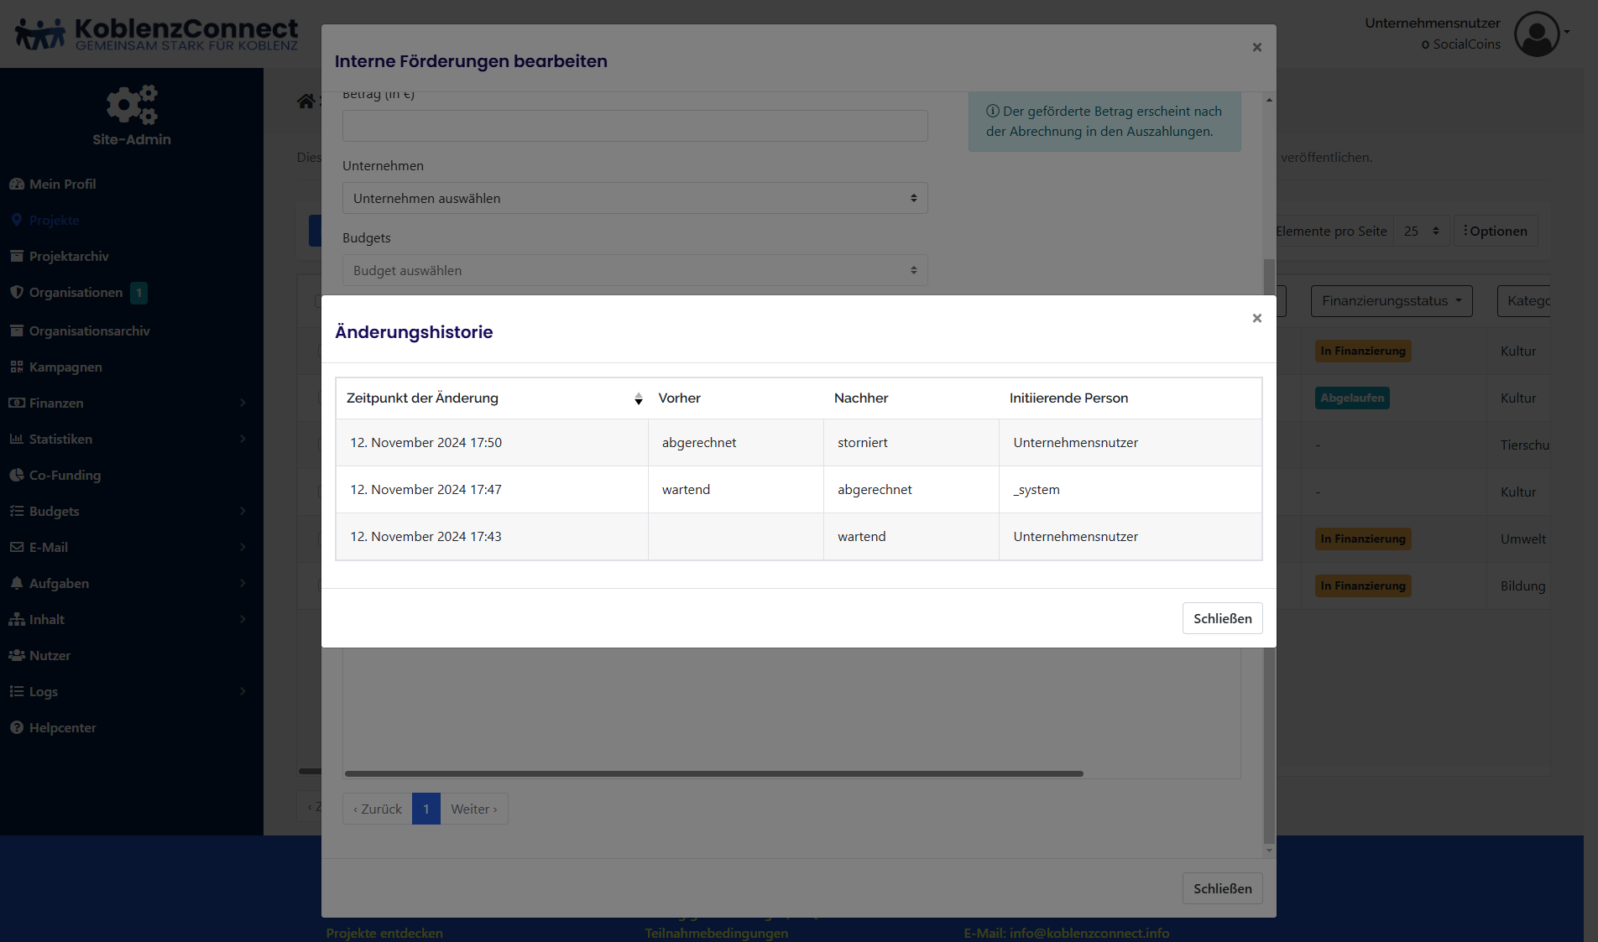Click the user avatar icon

tap(1536, 34)
